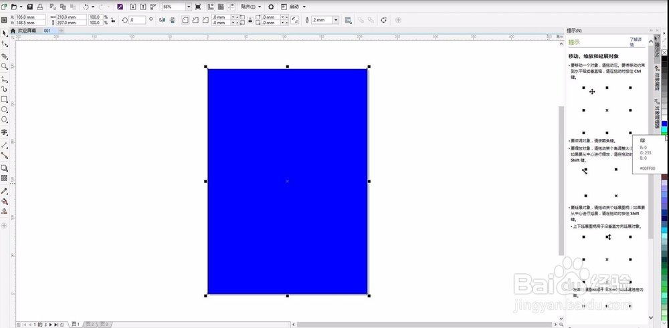Pick the blue palette swatch
This screenshot has height=328, width=669.
pyautogui.click(x=664, y=124)
